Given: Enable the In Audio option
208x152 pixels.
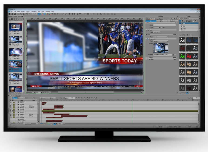Looking at the screenshot, I should [148, 58].
